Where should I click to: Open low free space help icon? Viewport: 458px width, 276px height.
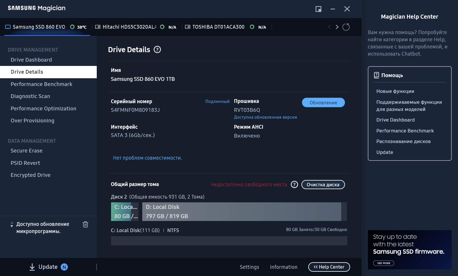click(x=294, y=185)
